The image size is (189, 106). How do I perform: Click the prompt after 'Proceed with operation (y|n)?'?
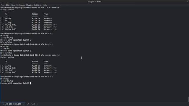click(x=30, y=83)
